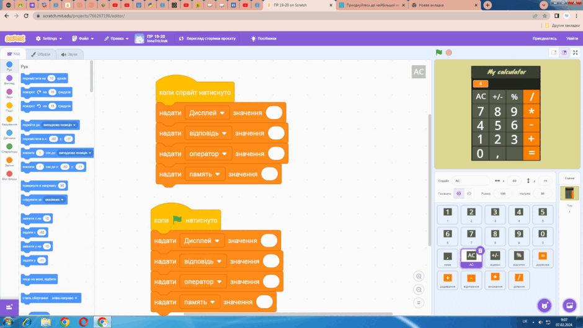The image size is (583, 328).
Task: Click the horizontal workspace scrollbar
Action: point(288,314)
